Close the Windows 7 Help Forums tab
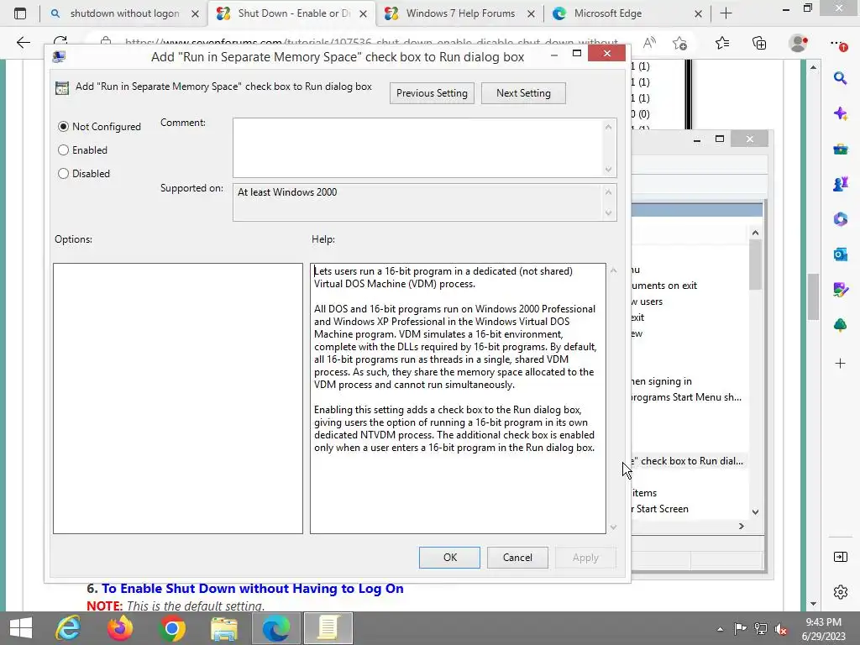 tap(531, 13)
